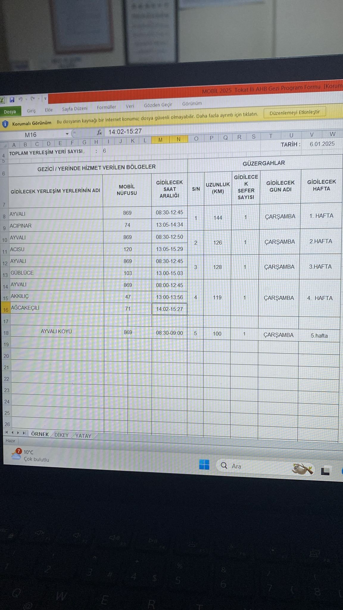Viewport: 343px width, 610px height.
Task: Click the Düzenlemeyi Etkinleştir button
Action: click(294, 113)
